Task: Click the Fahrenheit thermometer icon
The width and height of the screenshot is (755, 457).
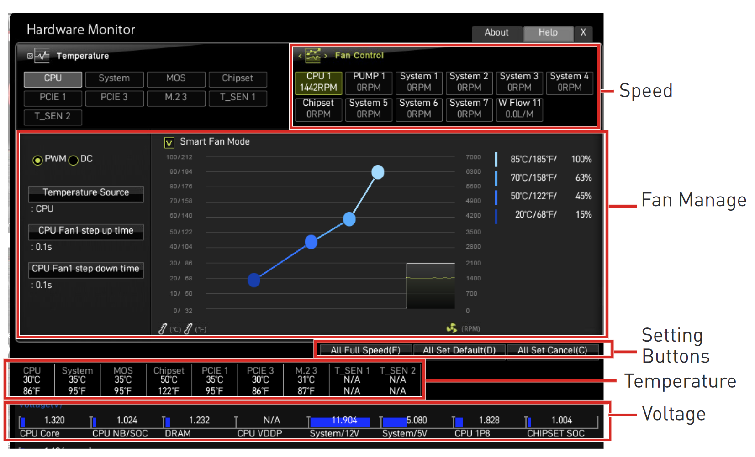Action: pyautogui.click(x=188, y=329)
